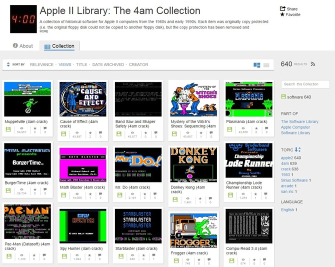The image size is (335, 267).
Task: Open the Collection tab
Action: tap(59, 46)
